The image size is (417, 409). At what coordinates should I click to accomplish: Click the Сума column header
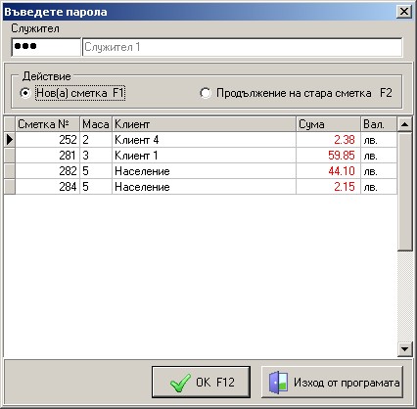point(329,124)
